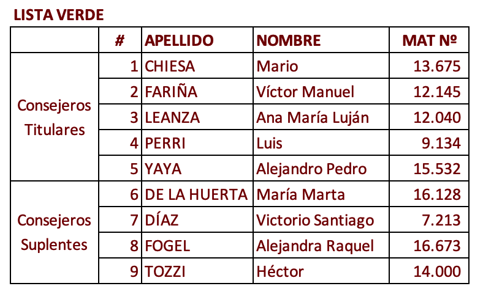This screenshot has width=483, height=297.
Task: Click the MAT Nº column header
Action: click(430, 40)
